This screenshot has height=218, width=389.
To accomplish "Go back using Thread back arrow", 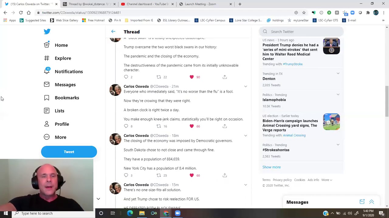I will [113, 31].
